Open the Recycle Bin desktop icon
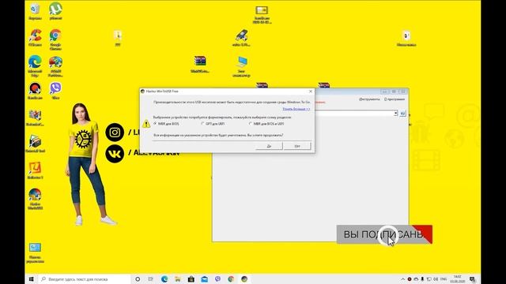The height and width of the screenshot is (284, 506). point(35,12)
